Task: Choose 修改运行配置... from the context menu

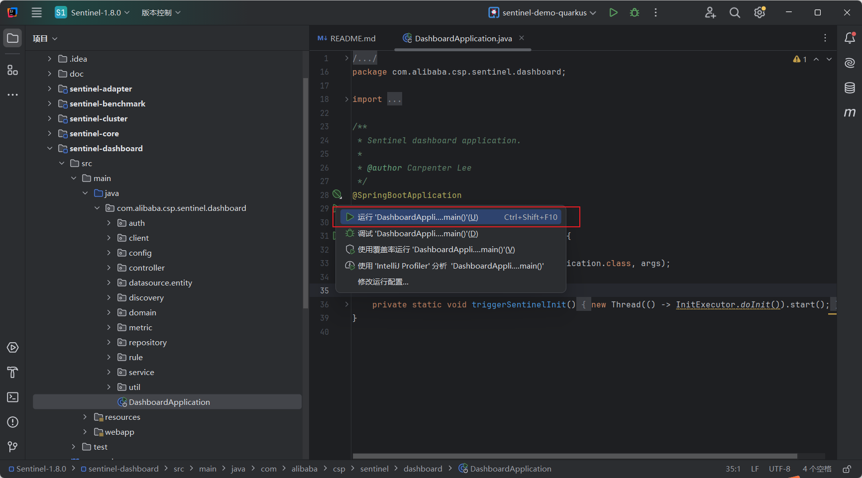Action: 383,282
